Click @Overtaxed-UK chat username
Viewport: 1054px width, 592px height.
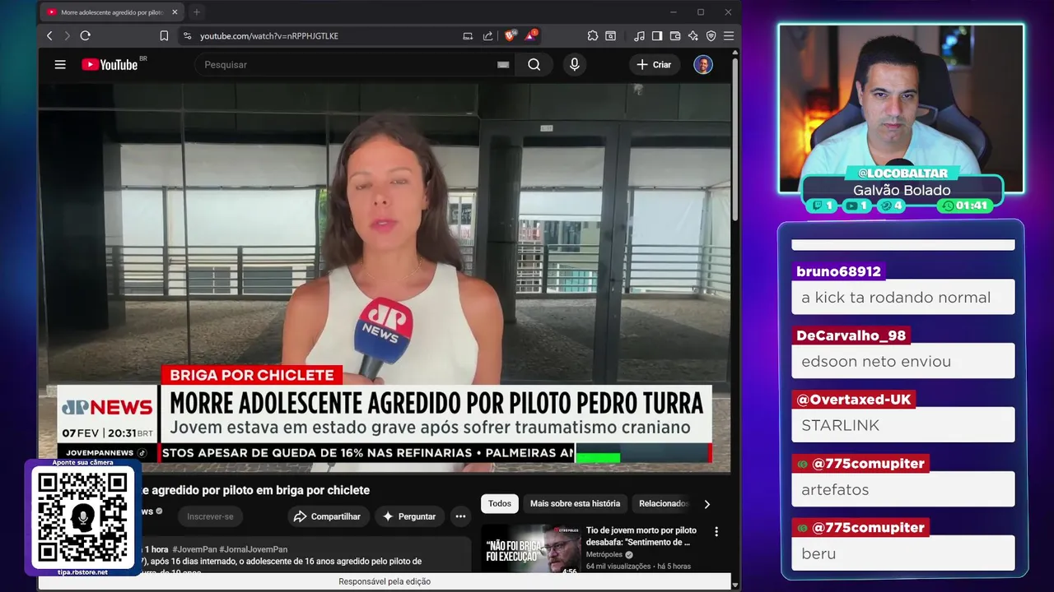(853, 400)
